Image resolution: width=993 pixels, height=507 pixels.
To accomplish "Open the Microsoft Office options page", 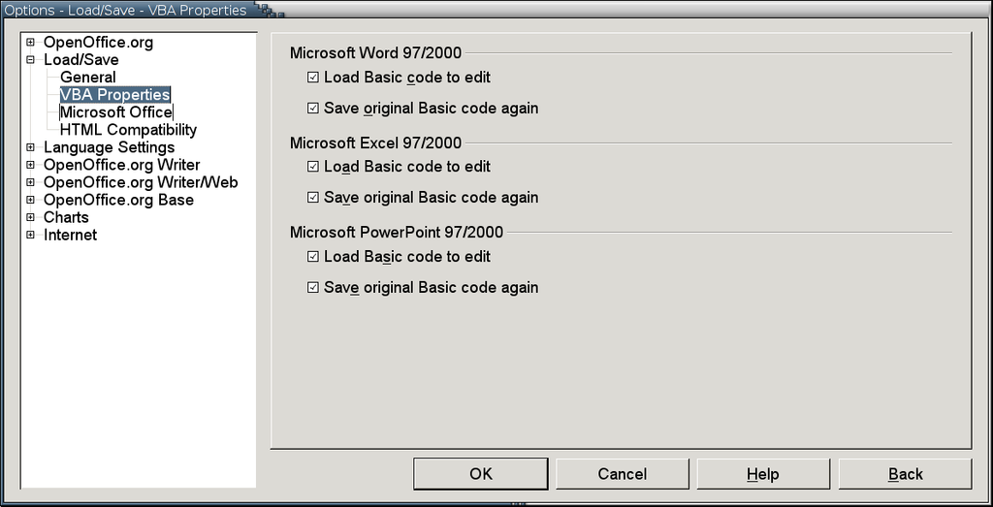I will [115, 112].
